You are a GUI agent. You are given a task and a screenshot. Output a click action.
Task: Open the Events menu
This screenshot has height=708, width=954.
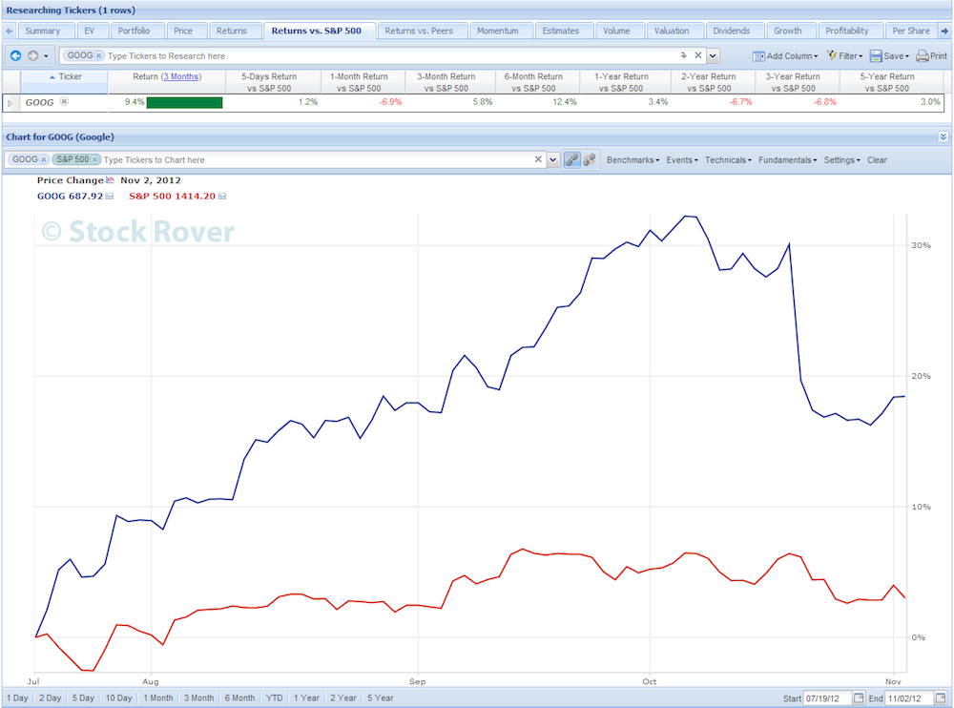(681, 160)
